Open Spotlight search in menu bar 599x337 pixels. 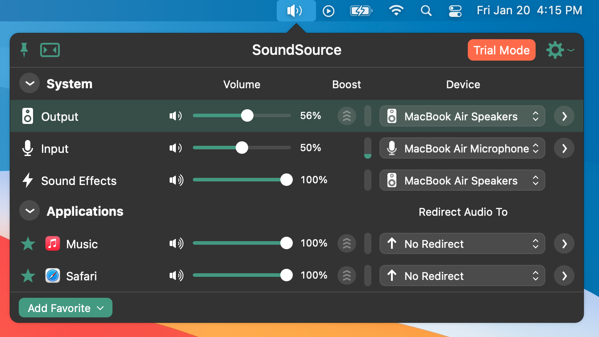click(426, 11)
